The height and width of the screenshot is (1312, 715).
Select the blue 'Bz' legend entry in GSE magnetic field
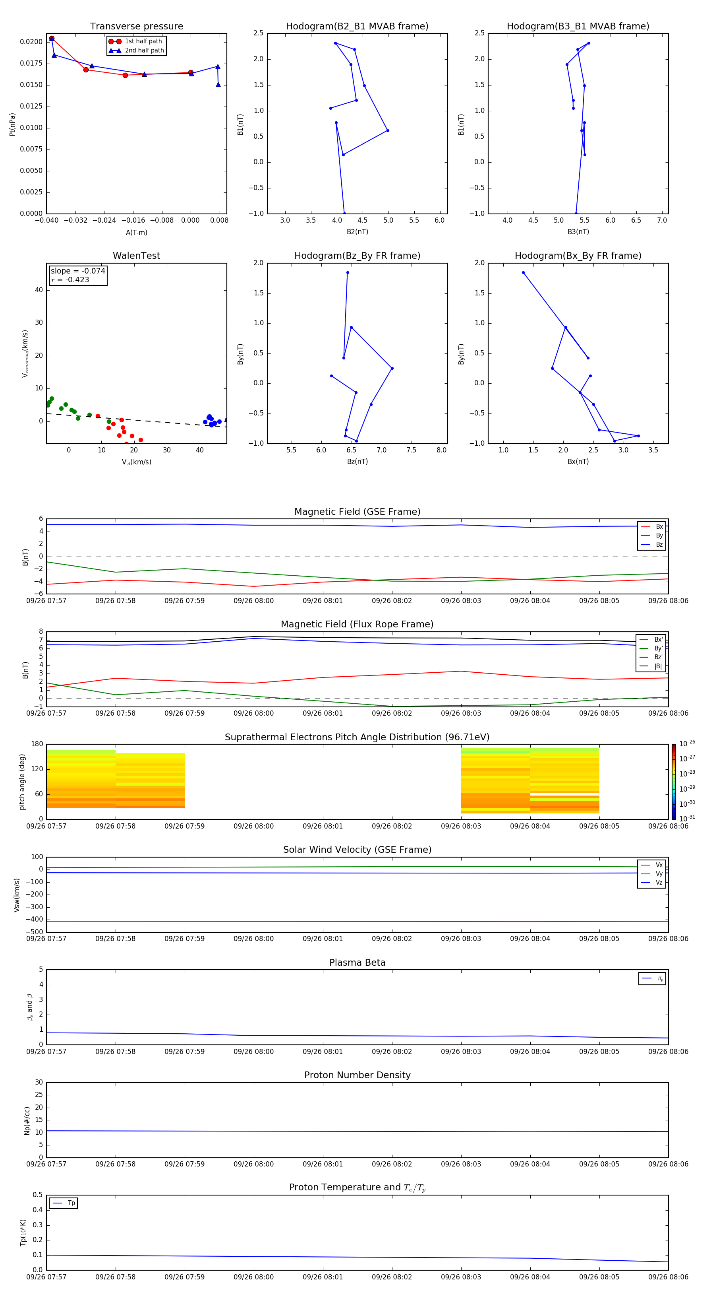[x=652, y=544]
